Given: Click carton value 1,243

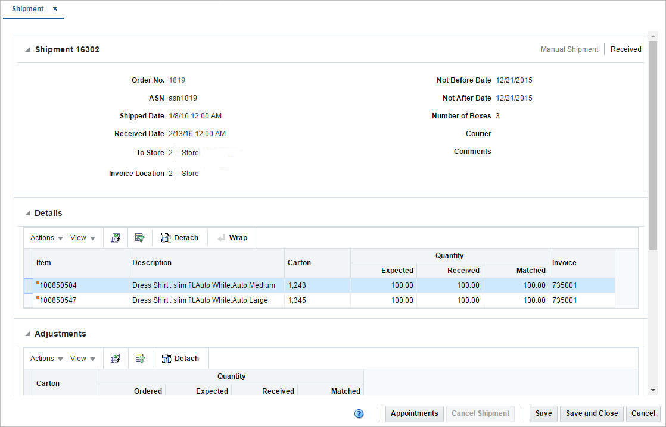Looking at the screenshot, I should (297, 286).
